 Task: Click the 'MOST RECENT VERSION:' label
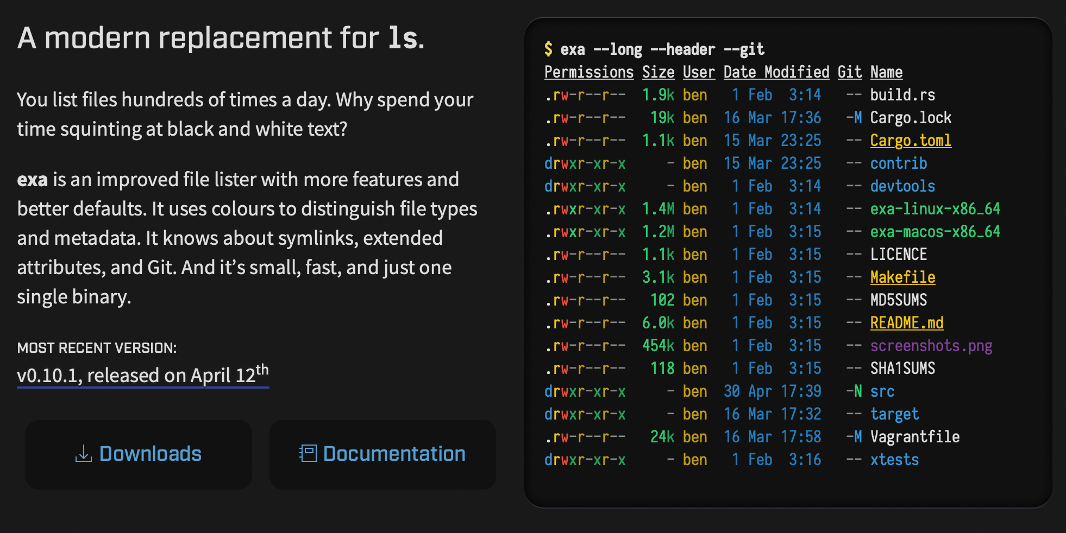click(97, 348)
